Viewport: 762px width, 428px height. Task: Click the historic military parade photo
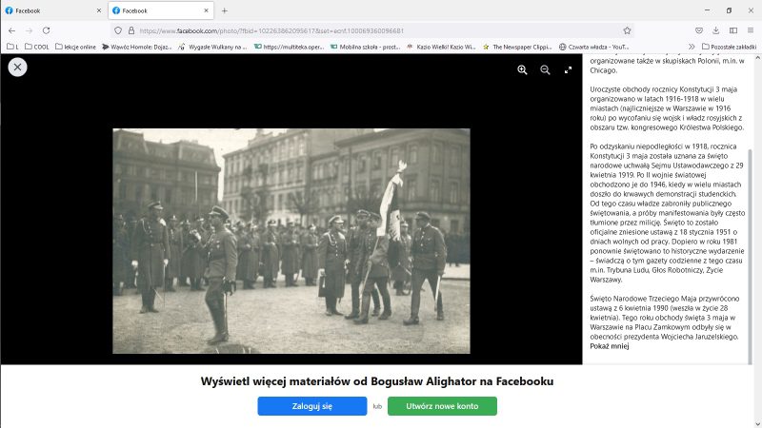click(x=291, y=241)
